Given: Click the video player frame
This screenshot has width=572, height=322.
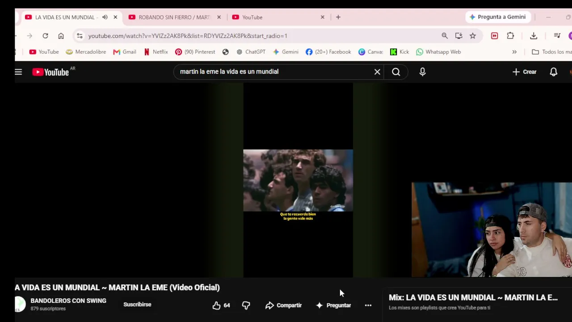Looking at the screenshot, I should coord(298,180).
